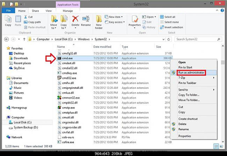Create a New folder from the ribbon
Image resolution: width=227 pixels, height=156 pixels.
pos(99,22)
